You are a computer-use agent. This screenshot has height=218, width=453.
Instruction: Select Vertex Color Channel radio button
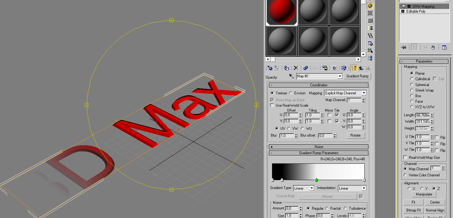tap(405, 175)
